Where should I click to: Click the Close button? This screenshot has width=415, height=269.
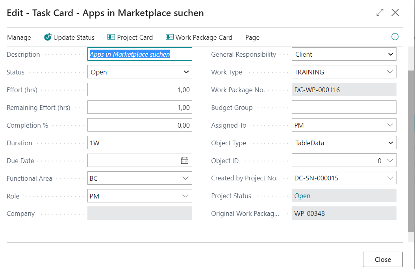[383, 260]
